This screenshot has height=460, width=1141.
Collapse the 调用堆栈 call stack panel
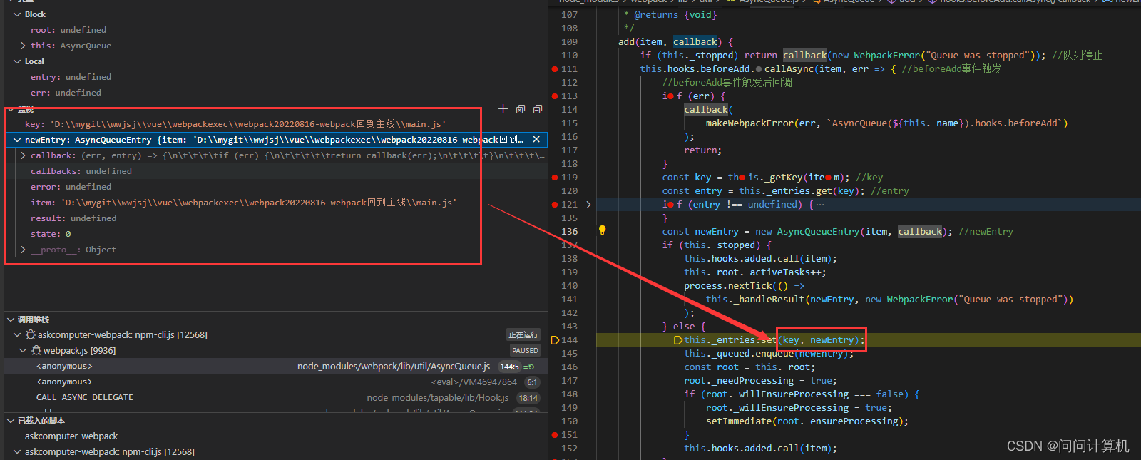[11, 320]
